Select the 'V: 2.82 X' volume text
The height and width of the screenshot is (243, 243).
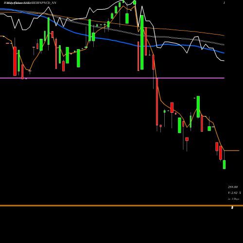coord(234,193)
